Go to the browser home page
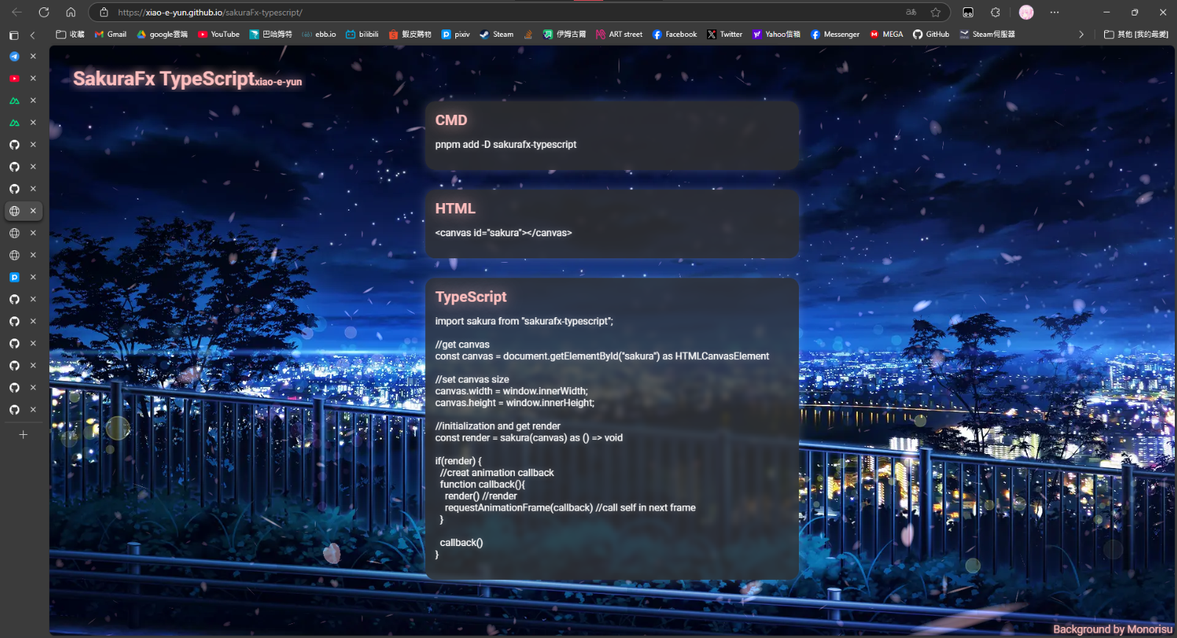This screenshot has width=1177, height=638. click(x=71, y=13)
